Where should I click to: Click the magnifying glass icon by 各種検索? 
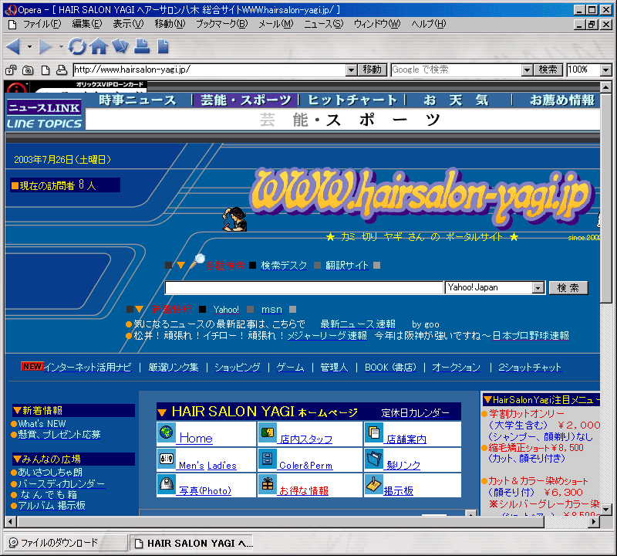click(x=197, y=261)
